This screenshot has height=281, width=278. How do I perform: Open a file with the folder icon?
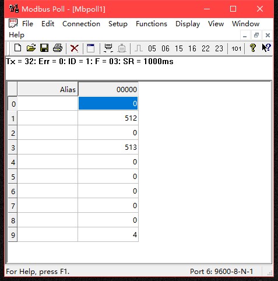(x=31, y=48)
